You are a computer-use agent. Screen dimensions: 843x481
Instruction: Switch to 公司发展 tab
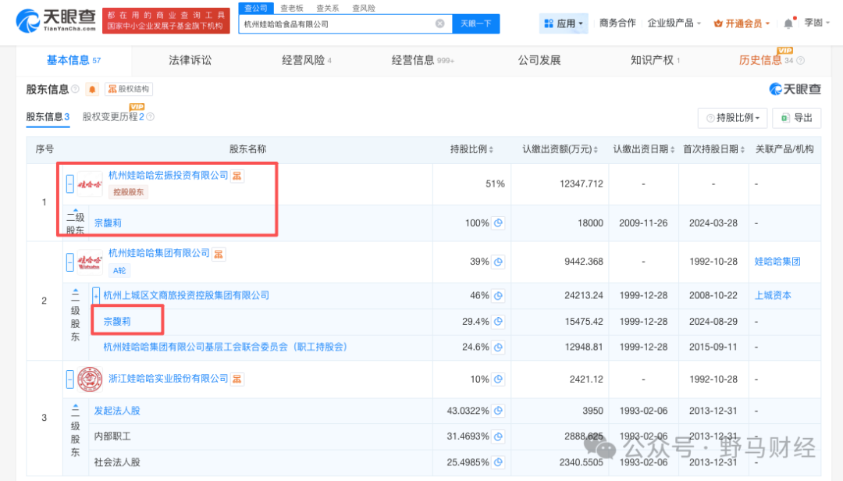[x=539, y=60]
